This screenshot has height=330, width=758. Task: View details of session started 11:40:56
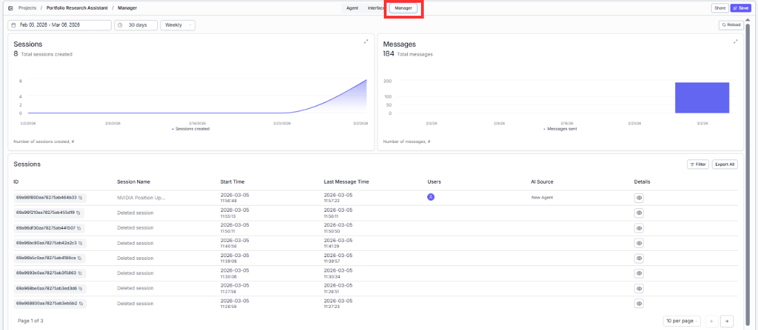point(639,243)
